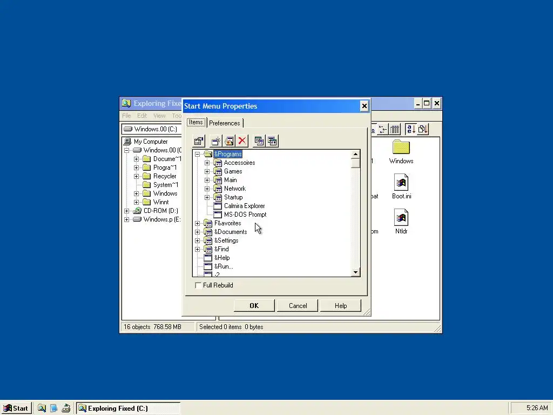Expand the &Settings node
Image resolution: width=553 pixels, height=415 pixels.
[x=198, y=240]
